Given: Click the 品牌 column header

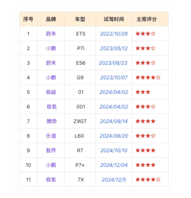Looking at the screenshot, I should tap(51, 19).
